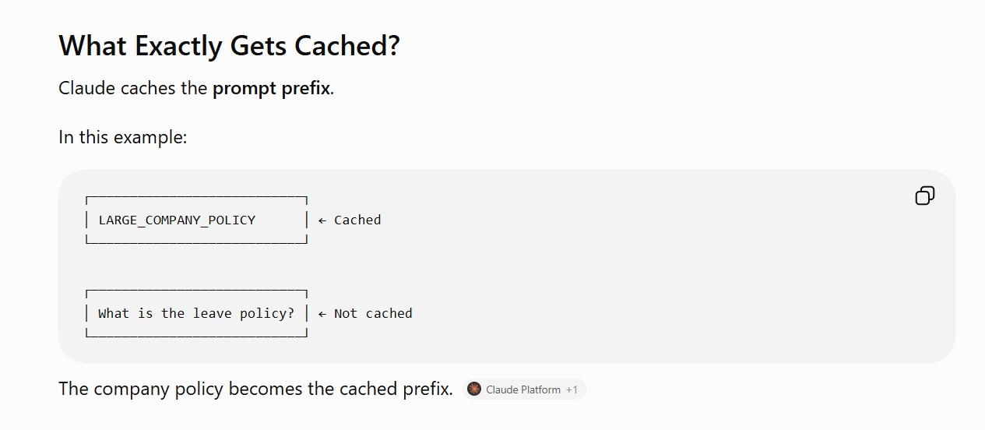Click the 'In this example:' line

tap(123, 137)
